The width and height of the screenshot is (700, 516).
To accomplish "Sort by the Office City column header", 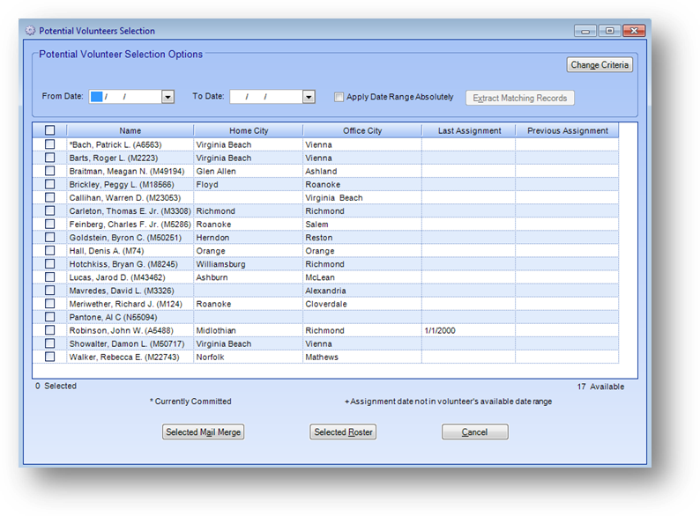I will click(x=362, y=130).
